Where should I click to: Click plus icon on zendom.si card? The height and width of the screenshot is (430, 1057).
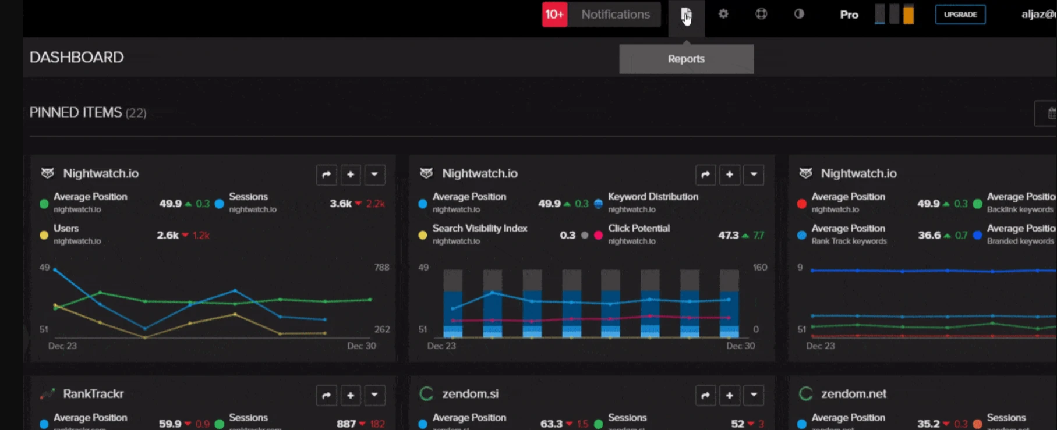coord(729,396)
